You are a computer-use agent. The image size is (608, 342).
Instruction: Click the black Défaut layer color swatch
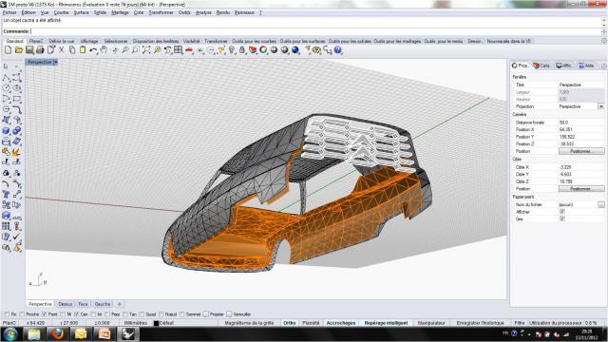tap(156, 323)
